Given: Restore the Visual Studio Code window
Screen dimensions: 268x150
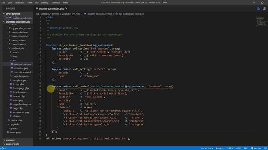Looking at the screenshot, I should pyautogui.click(x=262, y=2).
